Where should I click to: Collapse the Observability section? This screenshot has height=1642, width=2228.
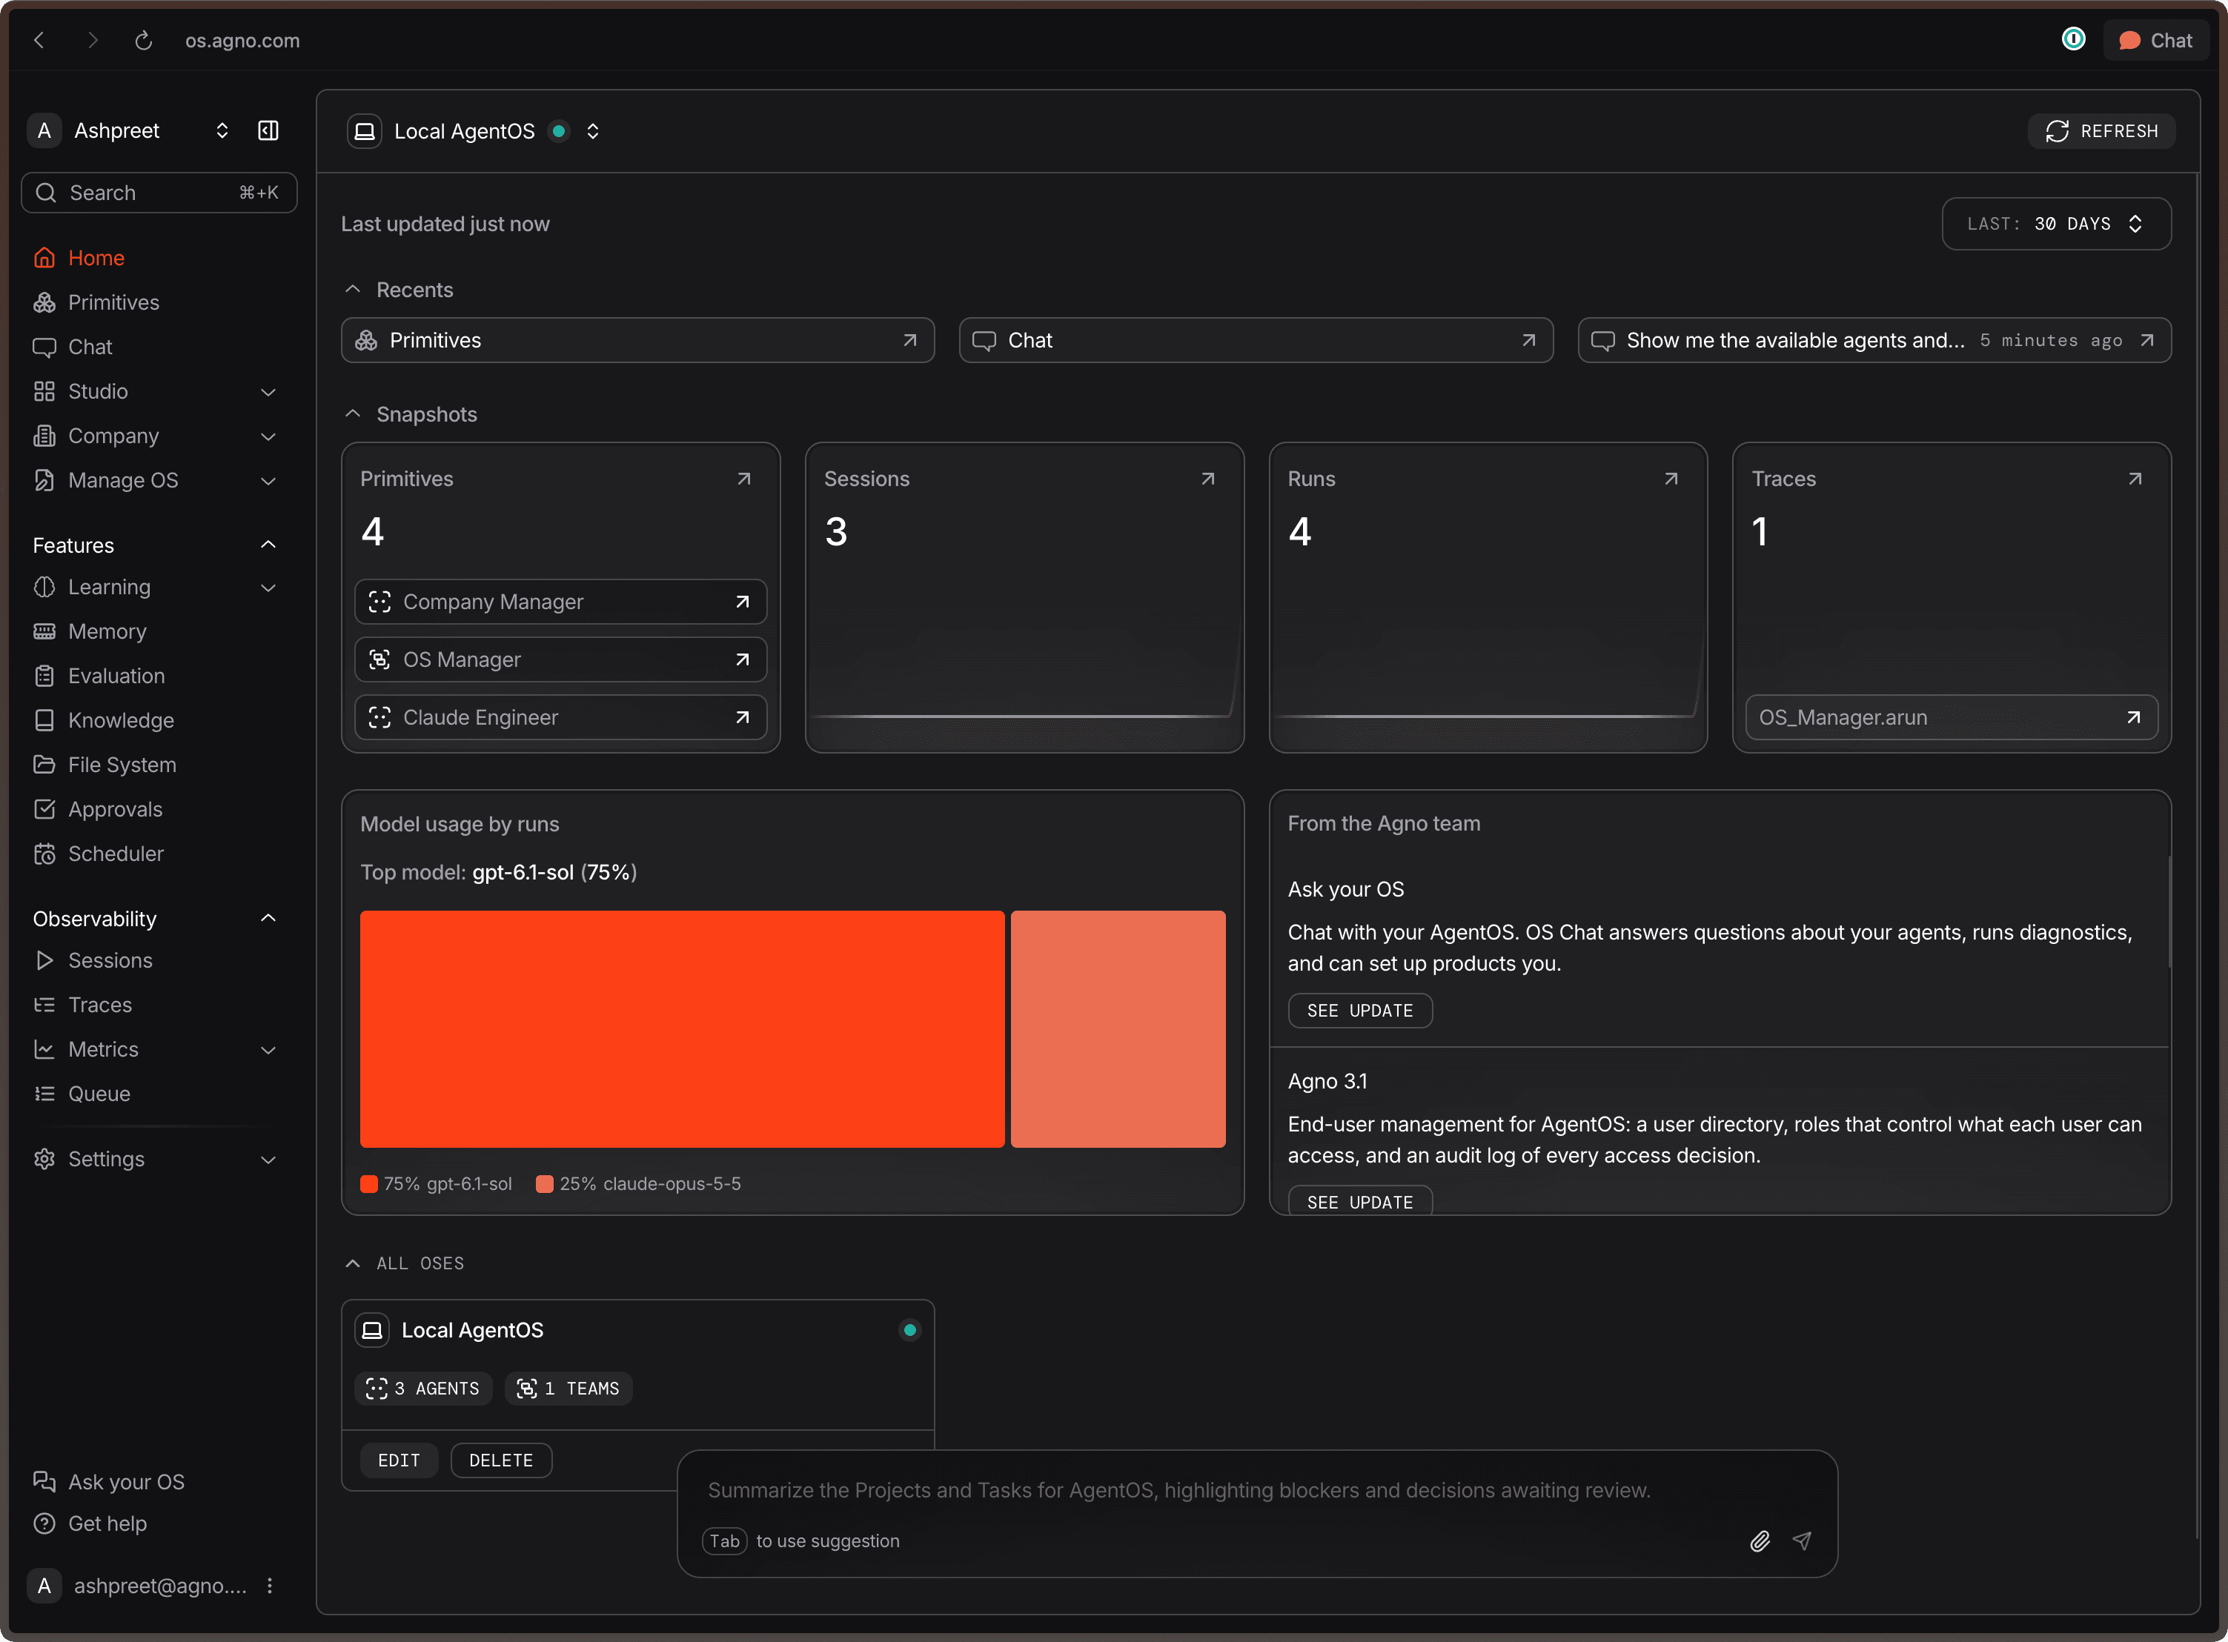(x=268, y=918)
